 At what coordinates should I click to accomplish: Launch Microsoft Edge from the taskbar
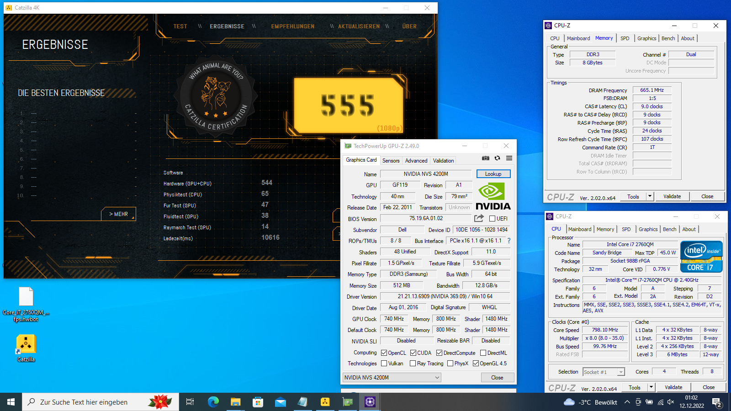[213, 402]
